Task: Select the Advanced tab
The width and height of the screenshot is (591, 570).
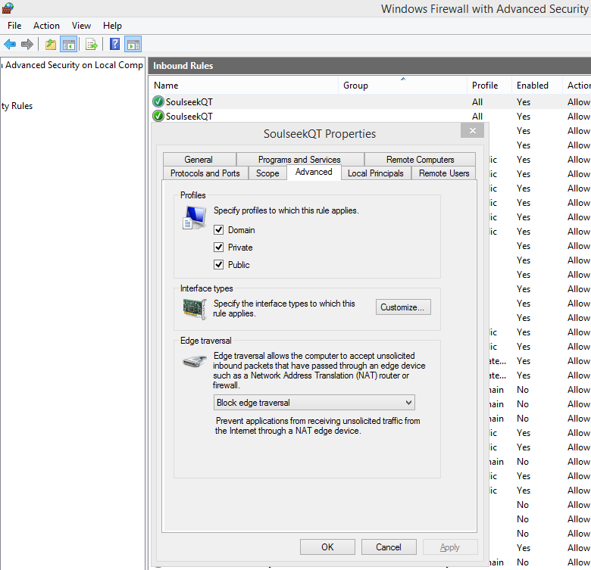Action: pyautogui.click(x=314, y=172)
